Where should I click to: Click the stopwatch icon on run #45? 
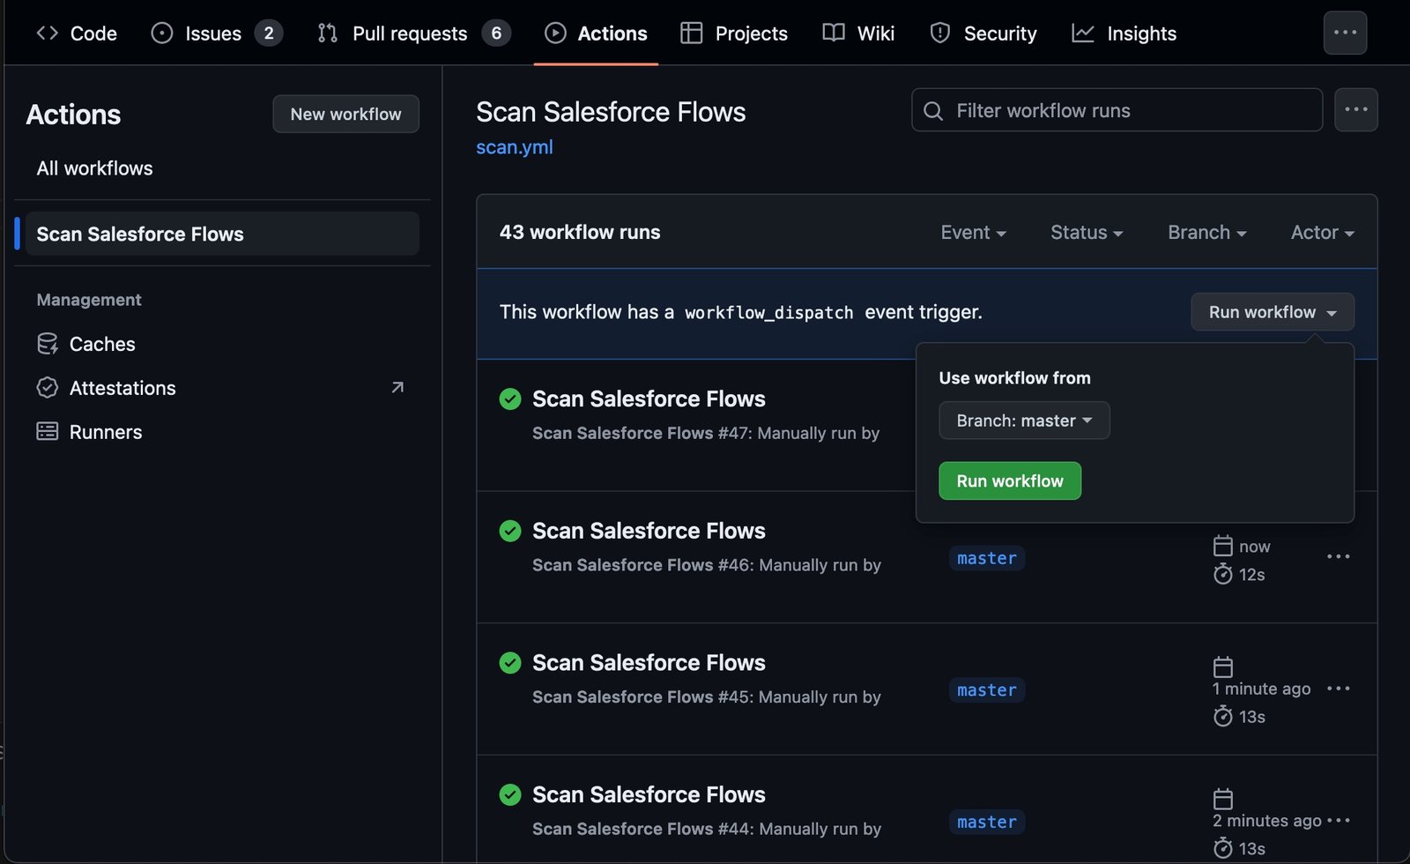pos(1223,716)
